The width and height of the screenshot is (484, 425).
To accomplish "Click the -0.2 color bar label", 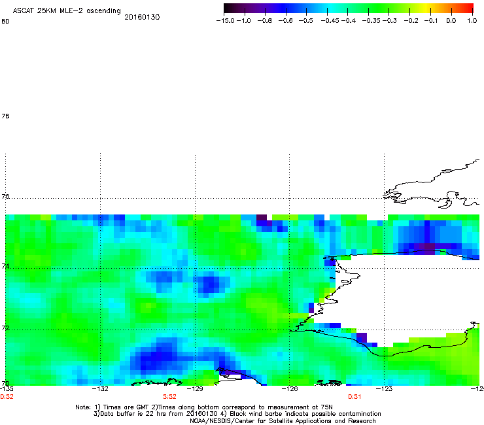I will pyautogui.click(x=411, y=21).
